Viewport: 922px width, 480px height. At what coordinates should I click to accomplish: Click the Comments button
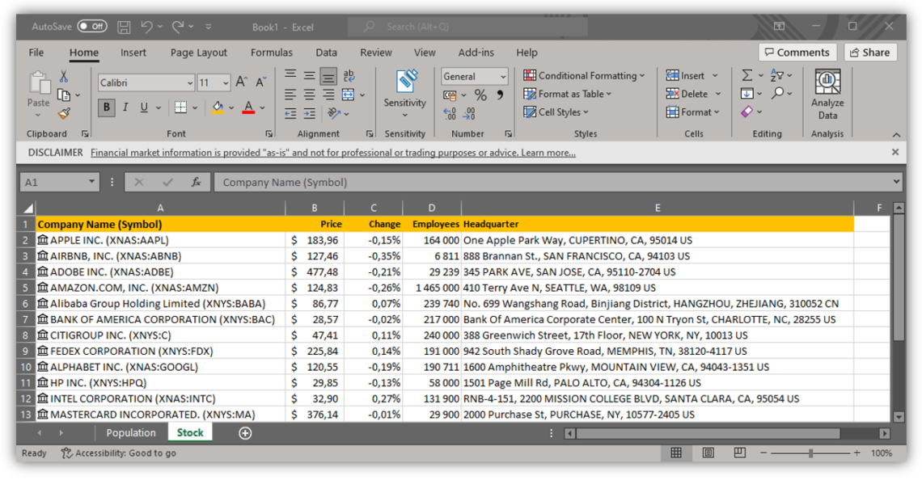point(797,53)
